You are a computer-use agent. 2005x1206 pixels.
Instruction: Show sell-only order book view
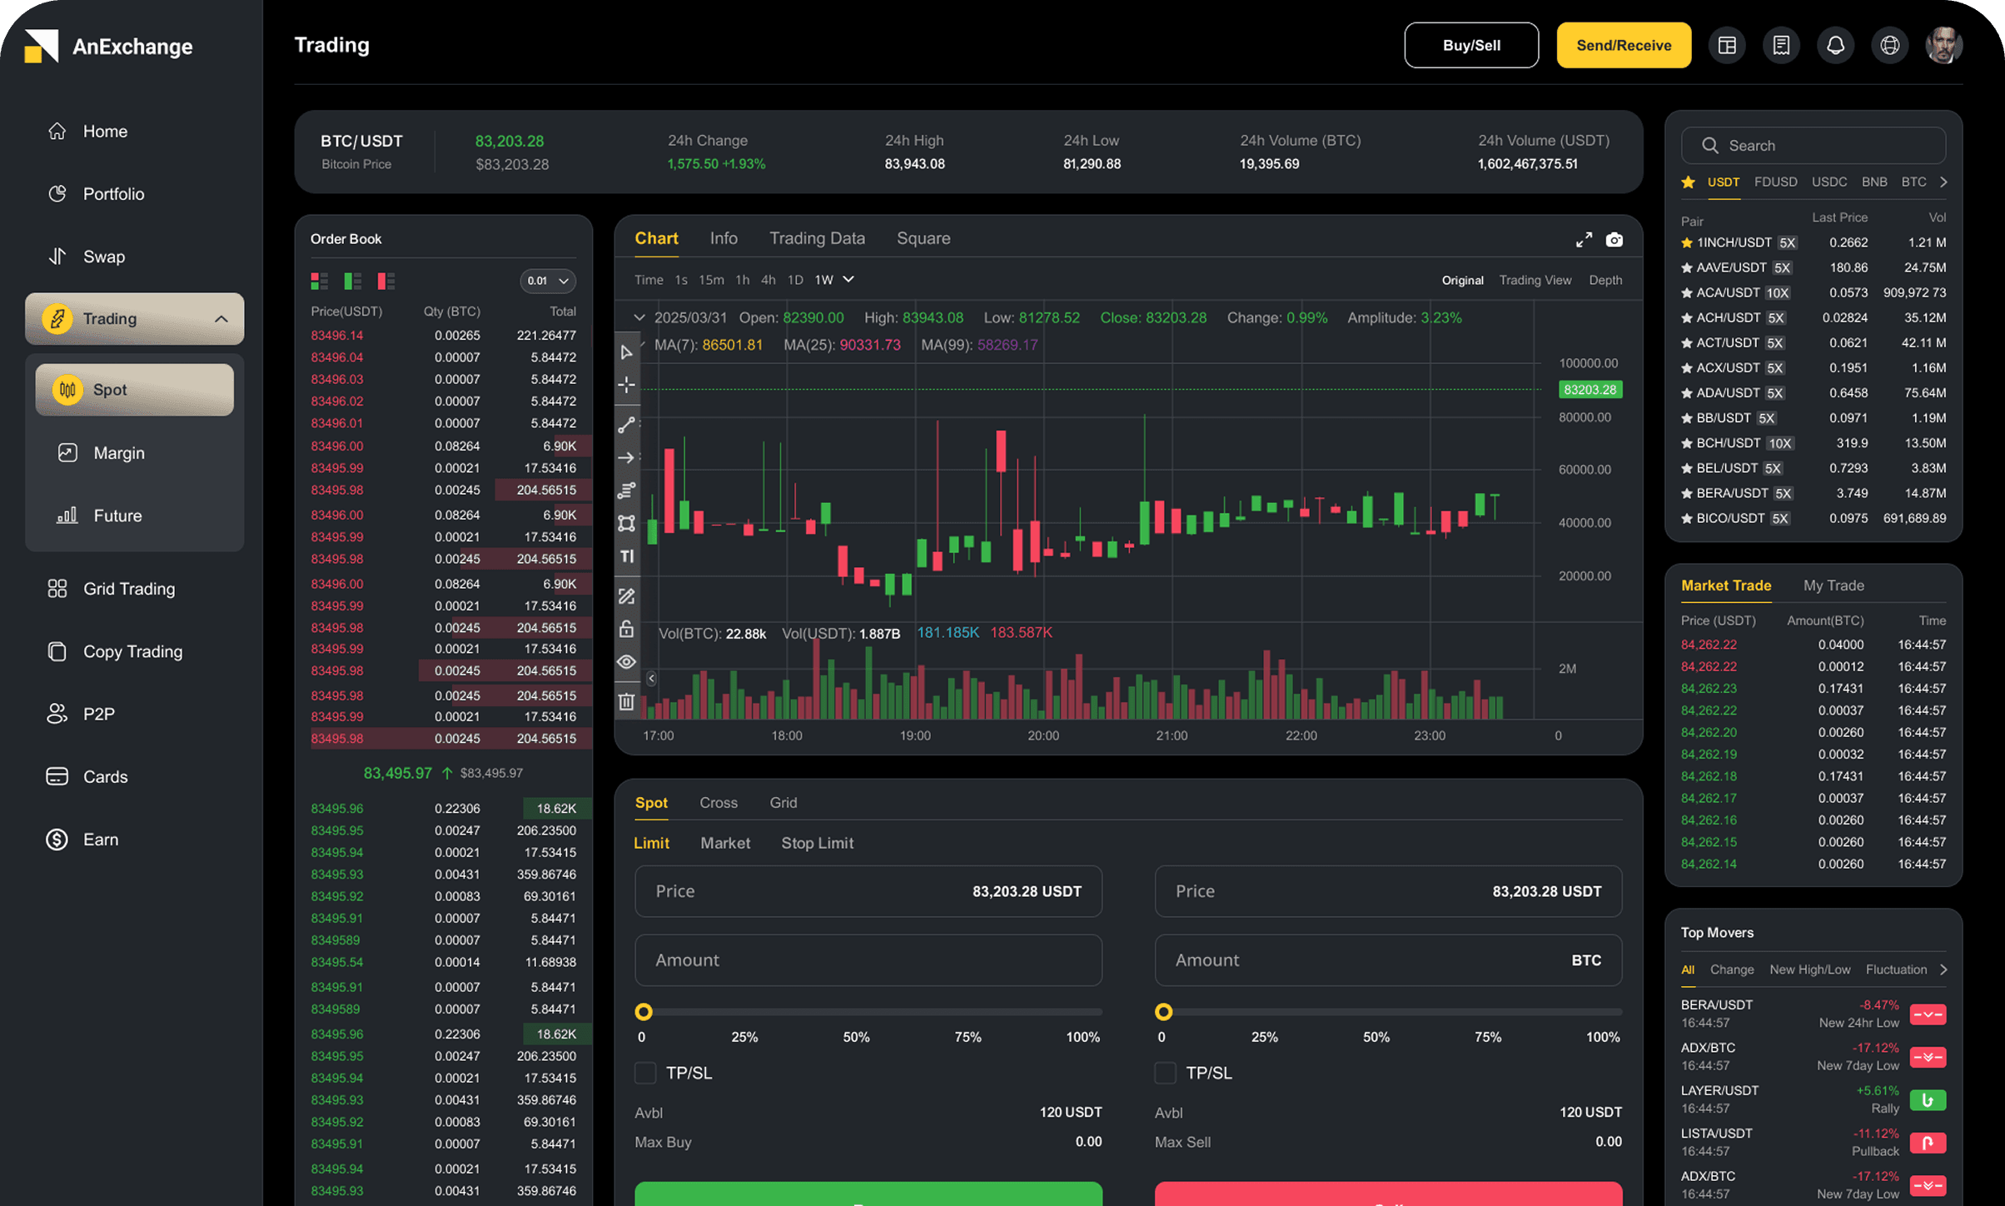point(386,281)
